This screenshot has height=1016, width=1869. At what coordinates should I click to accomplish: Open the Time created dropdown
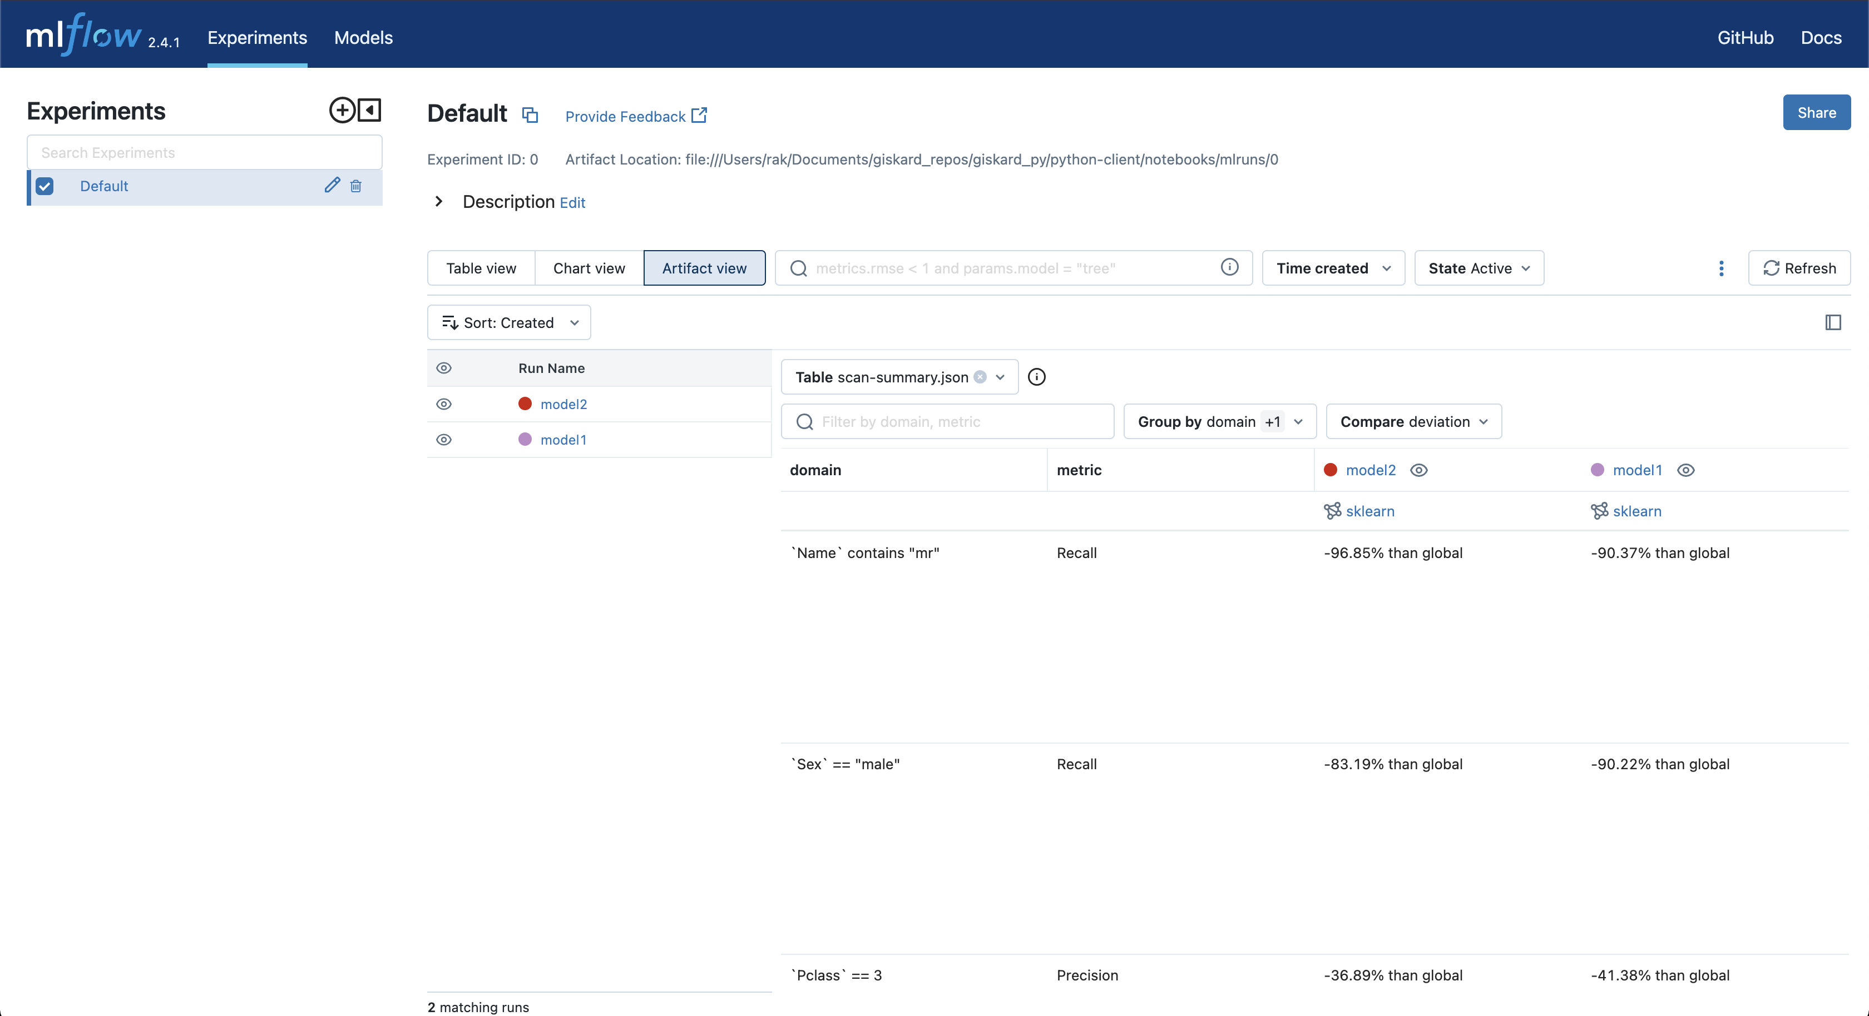[1333, 268]
